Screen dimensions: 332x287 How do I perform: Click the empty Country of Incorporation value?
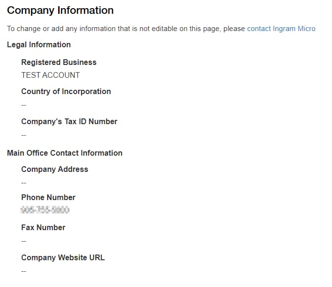[x=24, y=105]
